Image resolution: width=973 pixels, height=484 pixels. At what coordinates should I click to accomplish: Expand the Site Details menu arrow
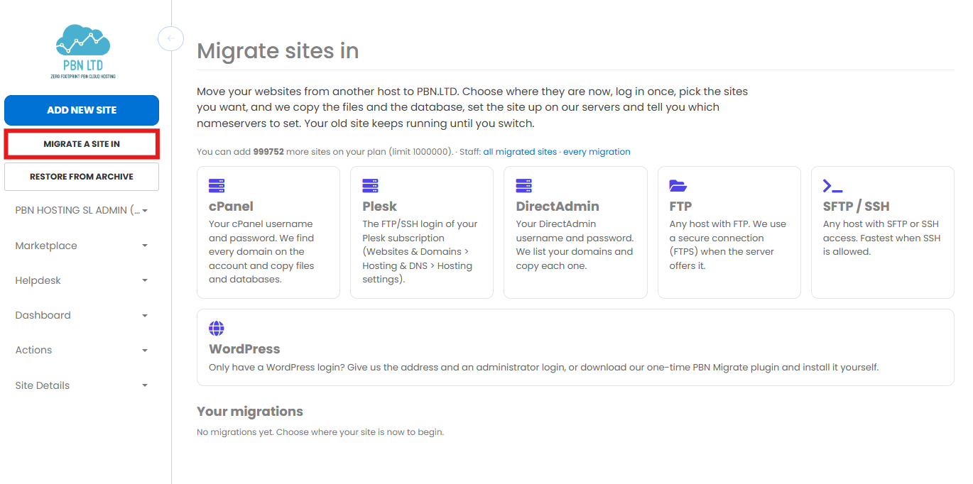(x=145, y=385)
